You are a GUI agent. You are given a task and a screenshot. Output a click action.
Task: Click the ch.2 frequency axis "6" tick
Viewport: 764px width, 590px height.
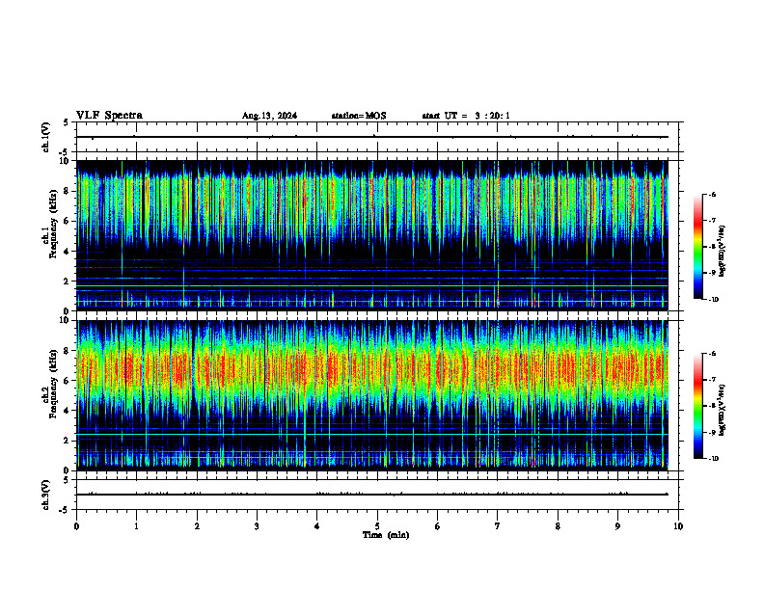click(x=68, y=381)
